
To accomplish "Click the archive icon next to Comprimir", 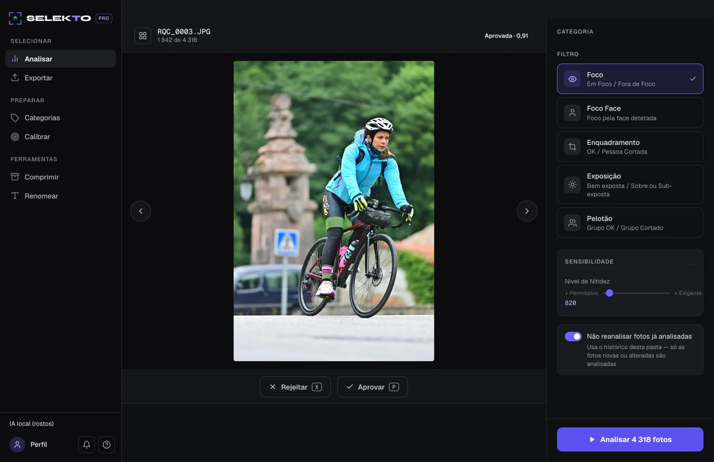I will tap(15, 177).
